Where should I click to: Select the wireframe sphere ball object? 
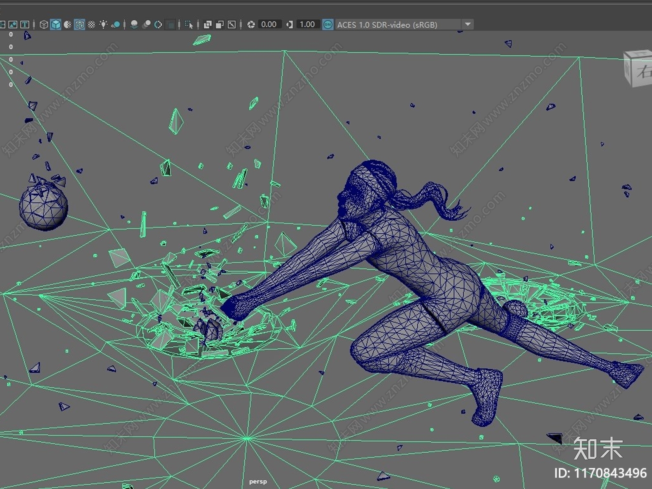click(x=43, y=206)
